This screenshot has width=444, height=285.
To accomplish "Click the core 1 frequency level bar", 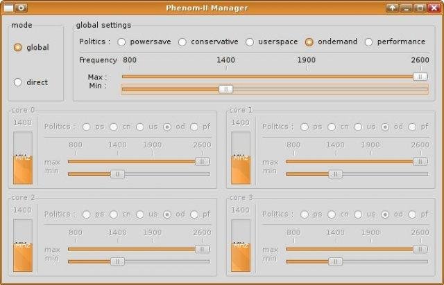I will 241,158.
